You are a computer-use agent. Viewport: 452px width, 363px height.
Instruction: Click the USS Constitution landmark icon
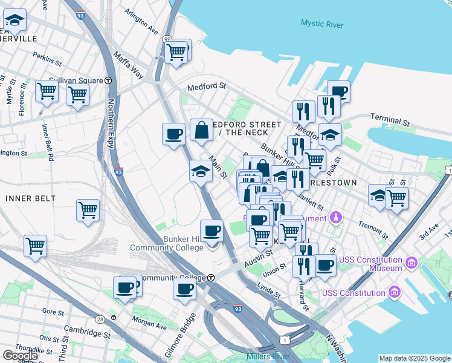pos(394,293)
